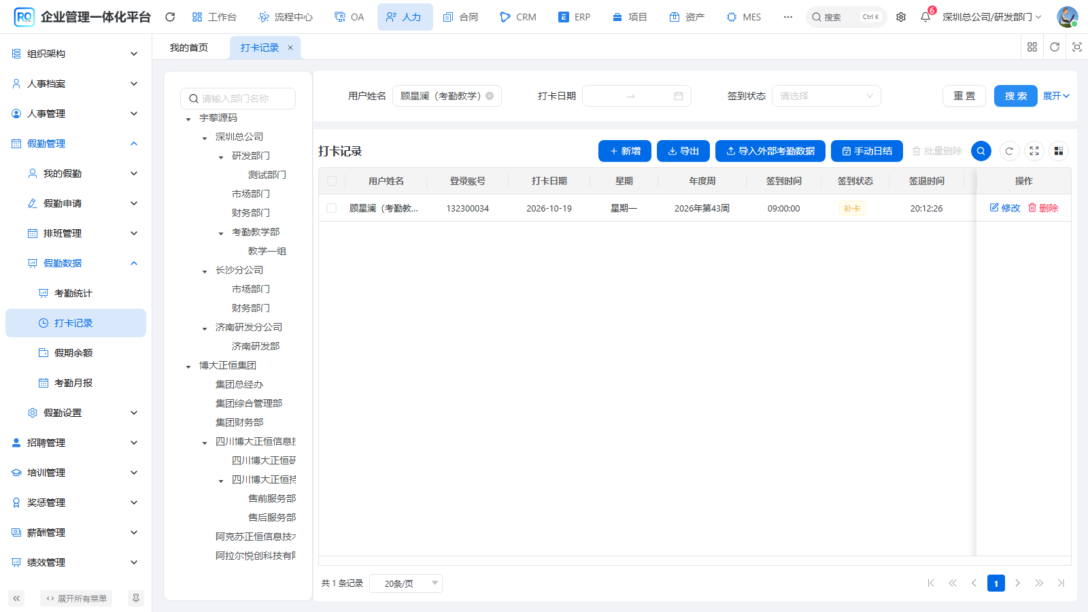1088x612 pixels.
Task: Open the column settings grid icon
Action: point(1059,151)
